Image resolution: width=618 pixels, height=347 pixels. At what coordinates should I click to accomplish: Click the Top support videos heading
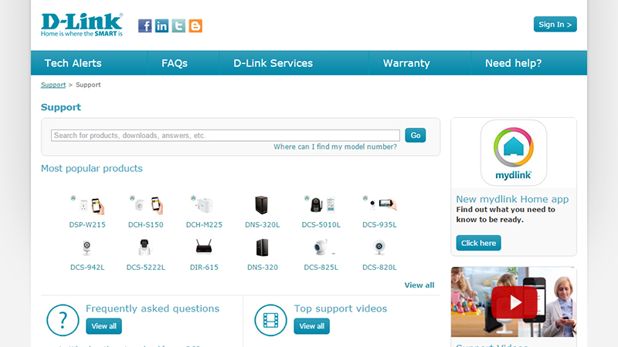pyautogui.click(x=341, y=308)
